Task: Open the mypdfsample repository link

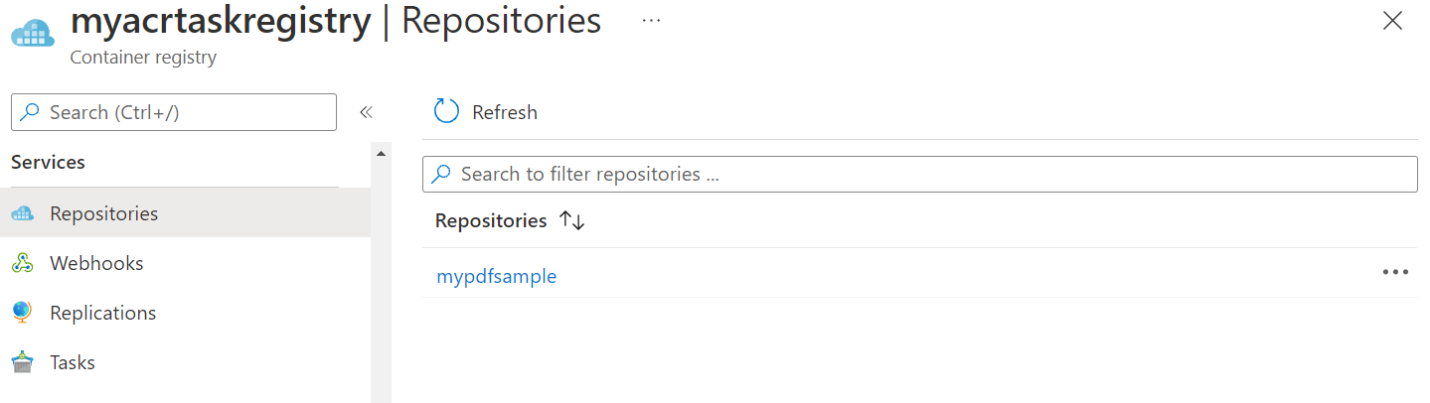Action: click(x=496, y=276)
